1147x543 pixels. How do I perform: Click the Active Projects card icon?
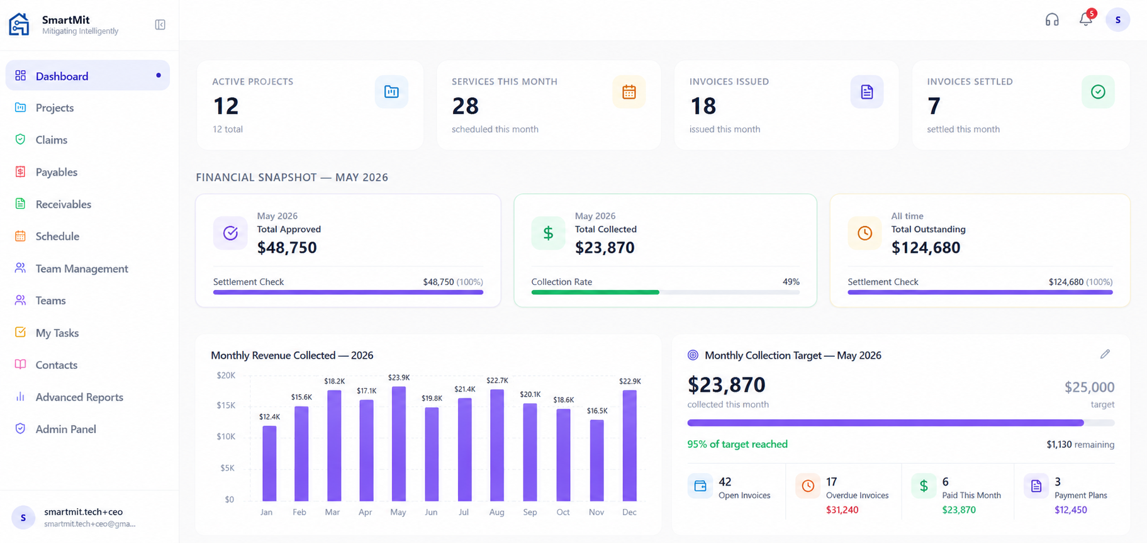[391, 92]
